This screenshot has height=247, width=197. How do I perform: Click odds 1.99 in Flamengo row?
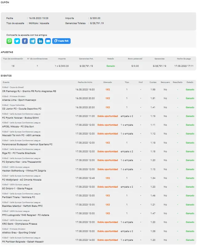click(x=153, y=90)
